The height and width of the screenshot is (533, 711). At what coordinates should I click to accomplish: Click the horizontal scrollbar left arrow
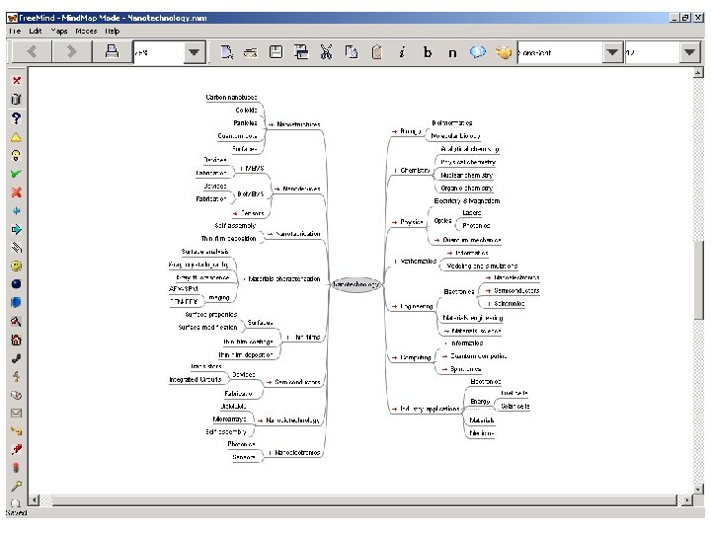pos(34,499)
